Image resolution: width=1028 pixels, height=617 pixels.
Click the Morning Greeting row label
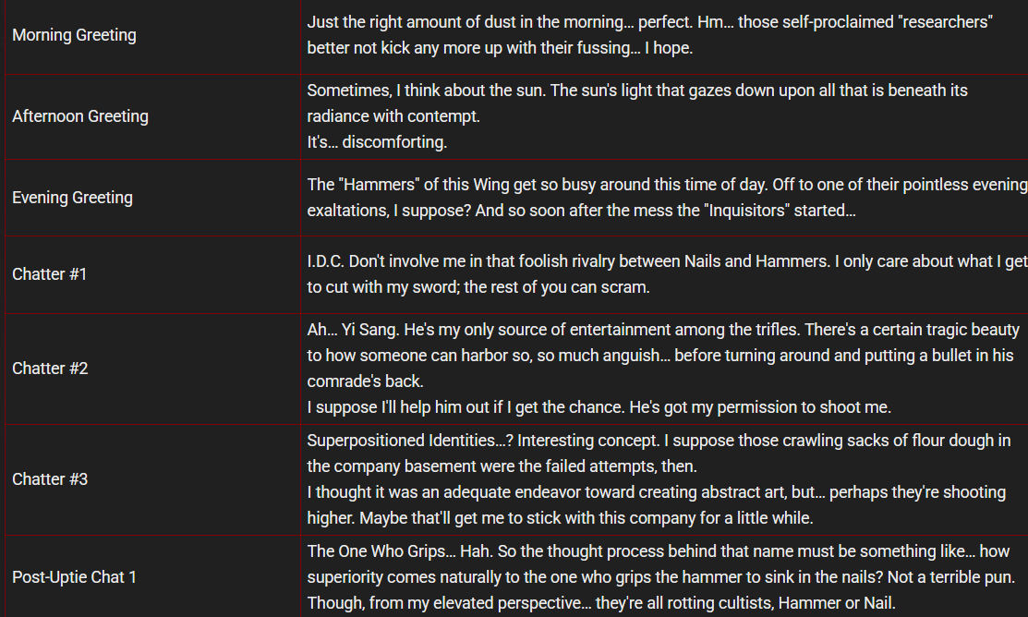click(74, 35)
